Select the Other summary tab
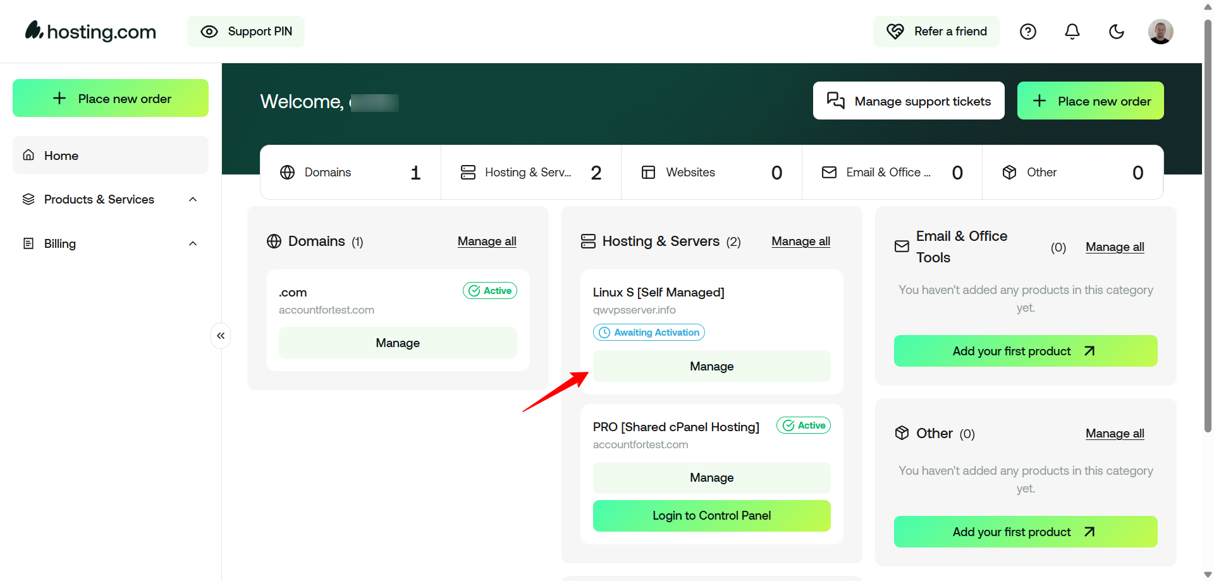 (x=1073, y=173)
